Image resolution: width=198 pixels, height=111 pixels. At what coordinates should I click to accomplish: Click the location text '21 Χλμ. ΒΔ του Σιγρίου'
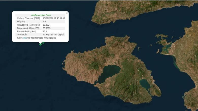click(54, 34)
